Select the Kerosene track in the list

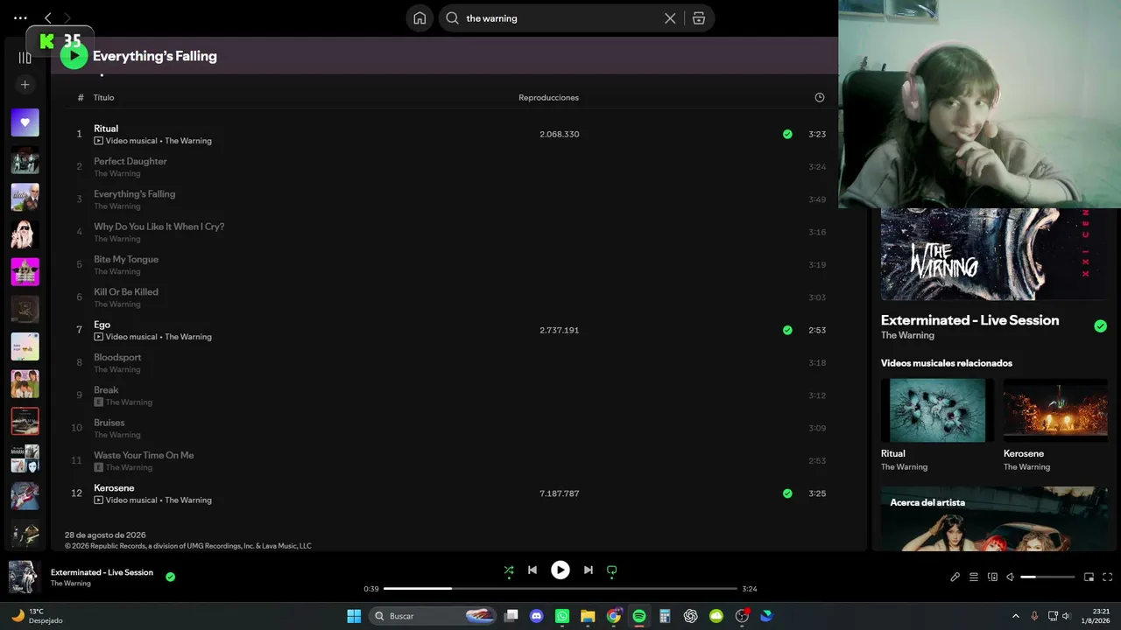tap(114, 487)
